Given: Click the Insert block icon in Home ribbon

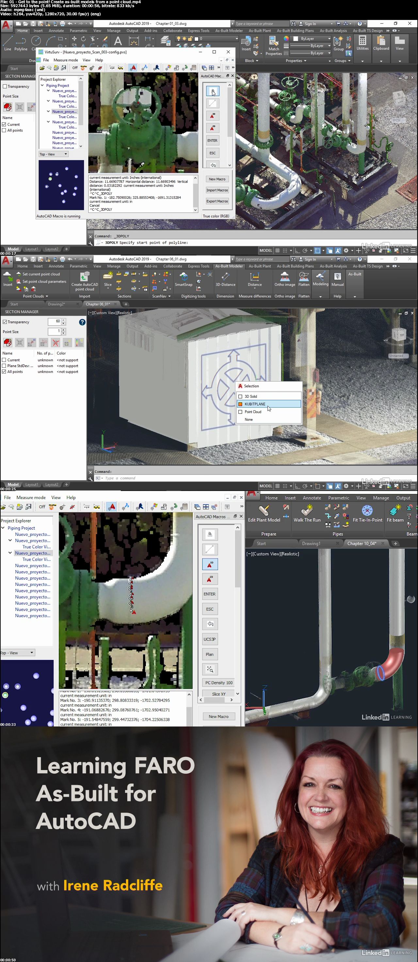Looking at the screenshot, I should pos(246,43).
